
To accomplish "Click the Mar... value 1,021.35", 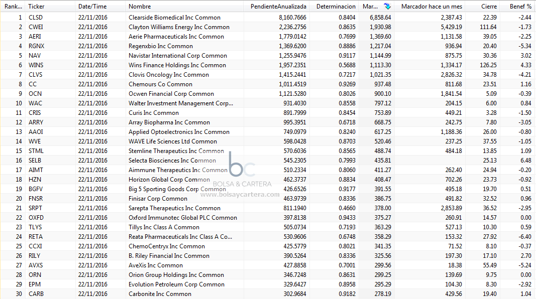I will click(x=380, y=75).
